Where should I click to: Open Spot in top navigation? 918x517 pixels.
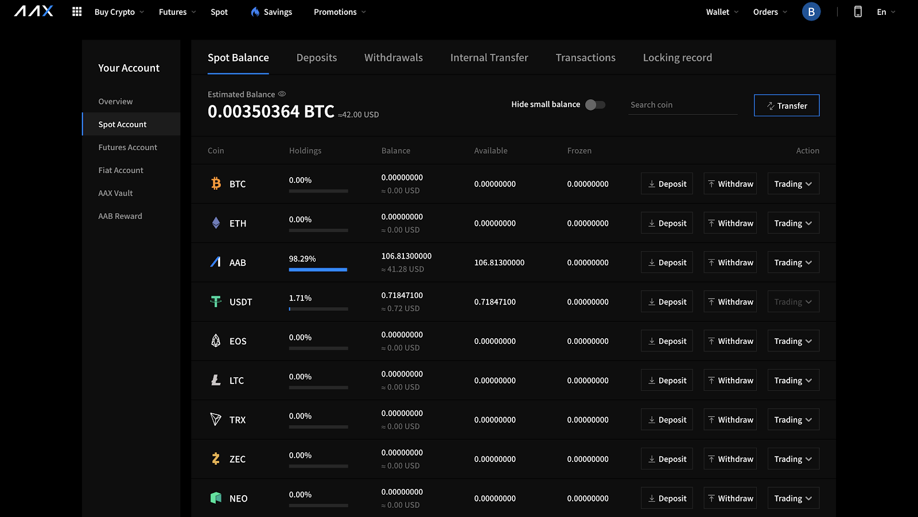click(x=219, y=11)
